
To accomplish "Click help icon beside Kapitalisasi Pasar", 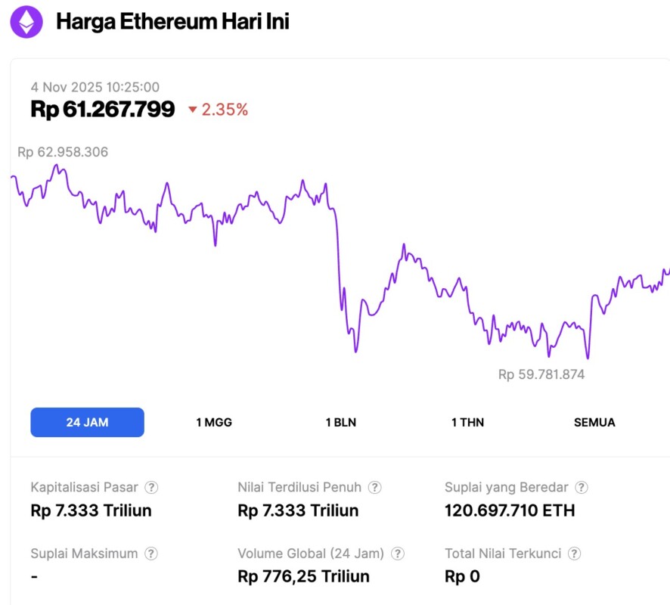I will pyautogui.click(x=152, y=488).
